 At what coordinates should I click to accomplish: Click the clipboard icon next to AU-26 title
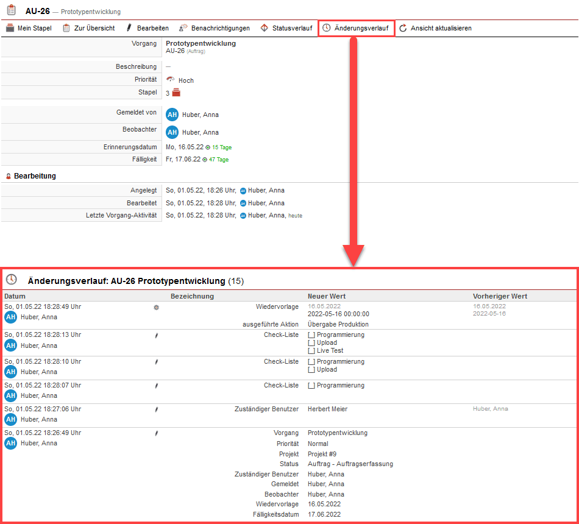[x=12, y=10]
